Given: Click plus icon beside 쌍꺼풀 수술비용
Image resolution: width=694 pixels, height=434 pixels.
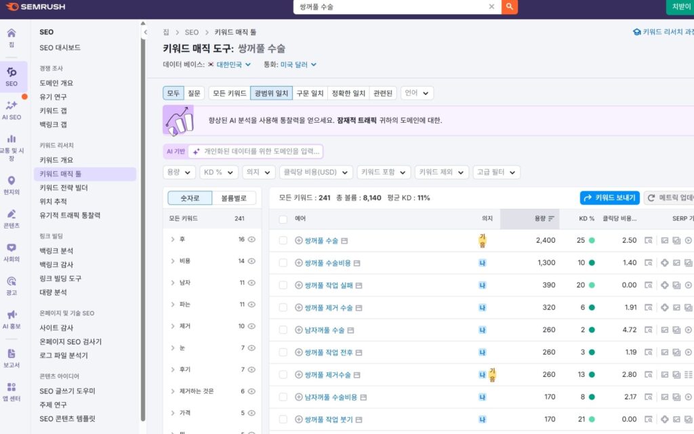Looking at the screenshot, I should pos(299,262).
